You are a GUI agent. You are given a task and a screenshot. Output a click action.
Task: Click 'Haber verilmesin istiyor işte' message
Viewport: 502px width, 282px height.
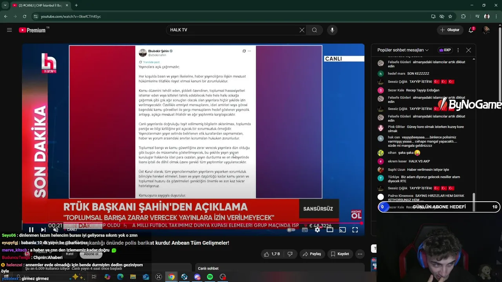point(428,170)
